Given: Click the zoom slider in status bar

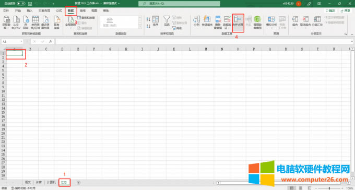Looking at the screenshot, I should (329, 188).
